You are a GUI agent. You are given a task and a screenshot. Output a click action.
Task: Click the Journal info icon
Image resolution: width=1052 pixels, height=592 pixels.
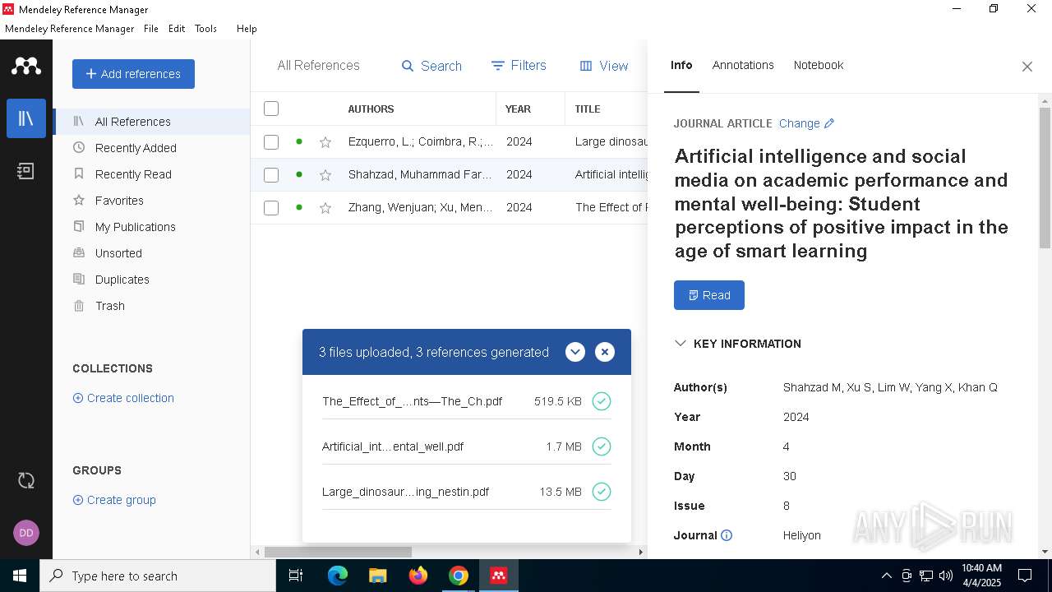(x=727, y=535)
